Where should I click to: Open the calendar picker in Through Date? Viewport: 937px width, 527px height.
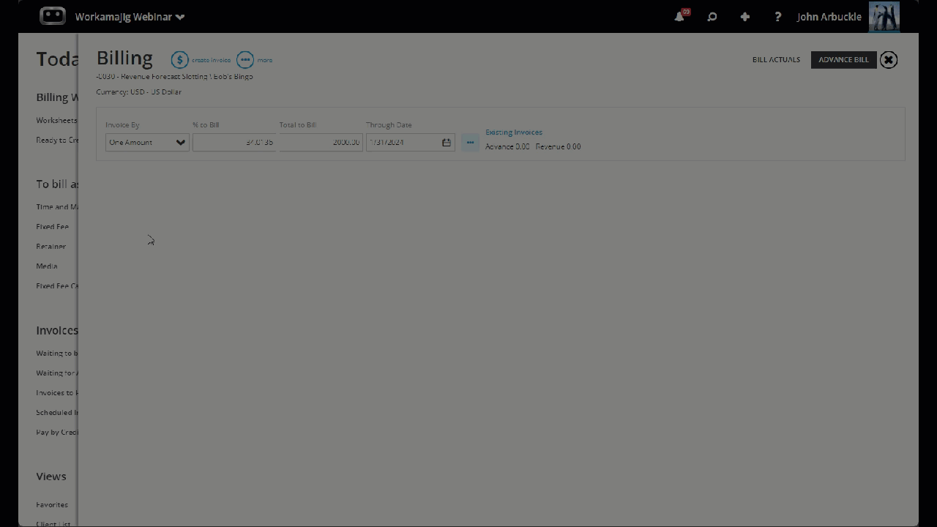[447, 142]
